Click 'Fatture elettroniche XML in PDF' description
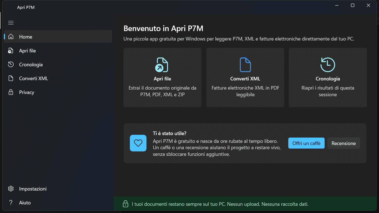This screenshot has height=213, width=379. tap(245, 91)
